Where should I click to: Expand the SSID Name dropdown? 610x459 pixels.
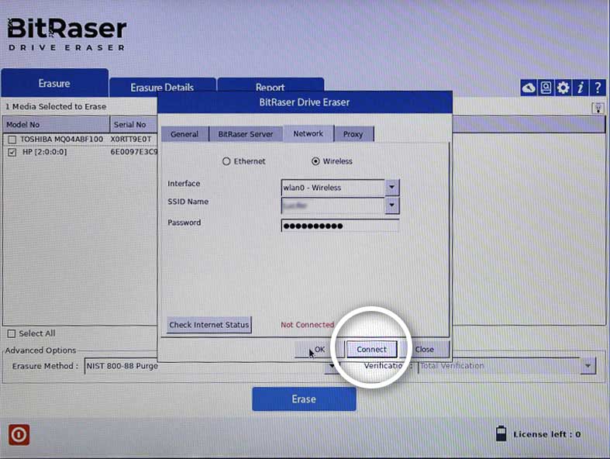tap(391, 205)
